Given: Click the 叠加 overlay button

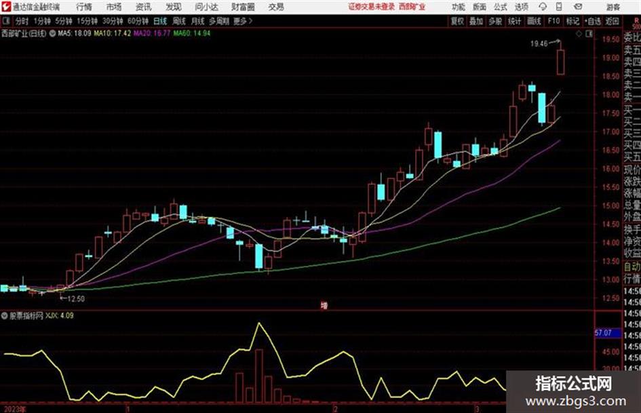Looking at the screenshot, I should click(x=476, y=21).
